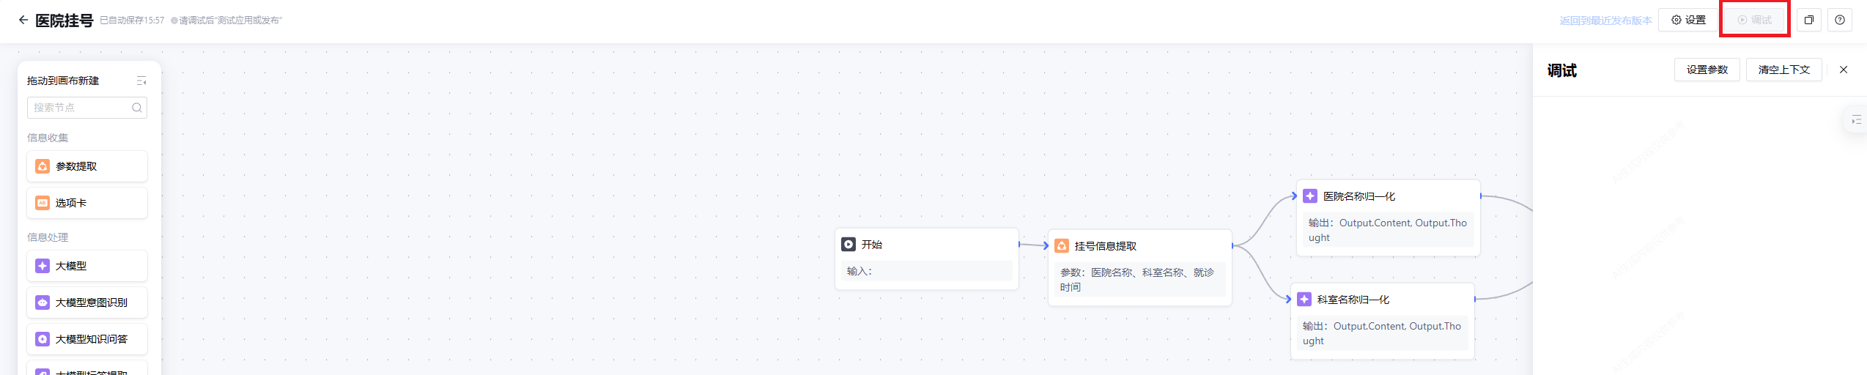1867x375 pixels.
Task: Open the help question-mark icon
Action: point(1839,20)
